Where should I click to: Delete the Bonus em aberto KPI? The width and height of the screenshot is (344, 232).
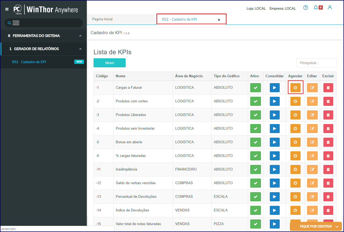coord(328,142)
